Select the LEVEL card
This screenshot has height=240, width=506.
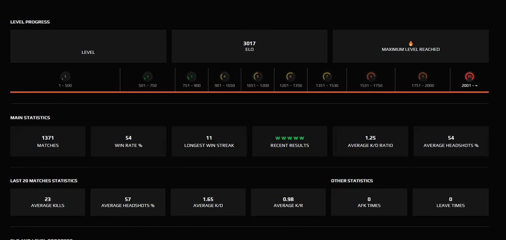88,46
